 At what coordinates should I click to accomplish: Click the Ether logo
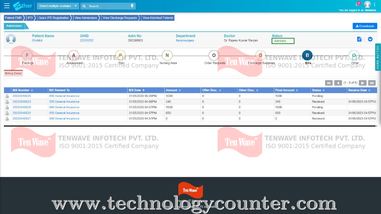(23, 6)
